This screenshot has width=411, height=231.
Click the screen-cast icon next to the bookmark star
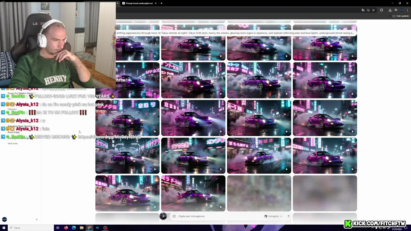point(368,10)
